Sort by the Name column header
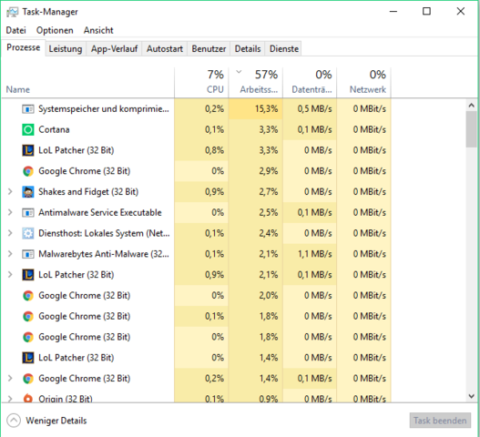 88,83
